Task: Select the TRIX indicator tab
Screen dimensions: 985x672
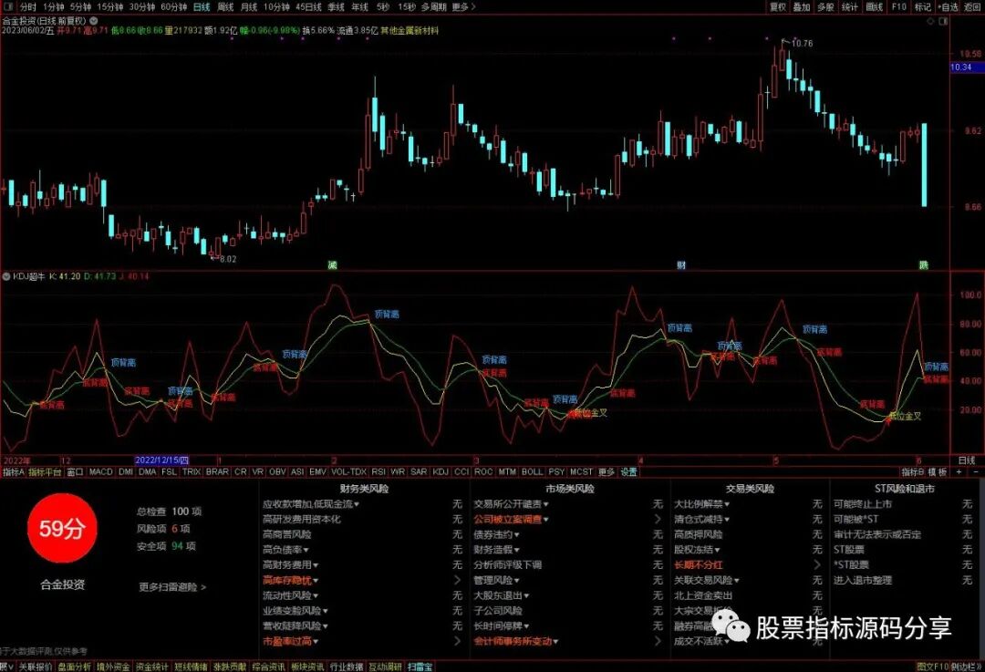Action: click(192, 471)
